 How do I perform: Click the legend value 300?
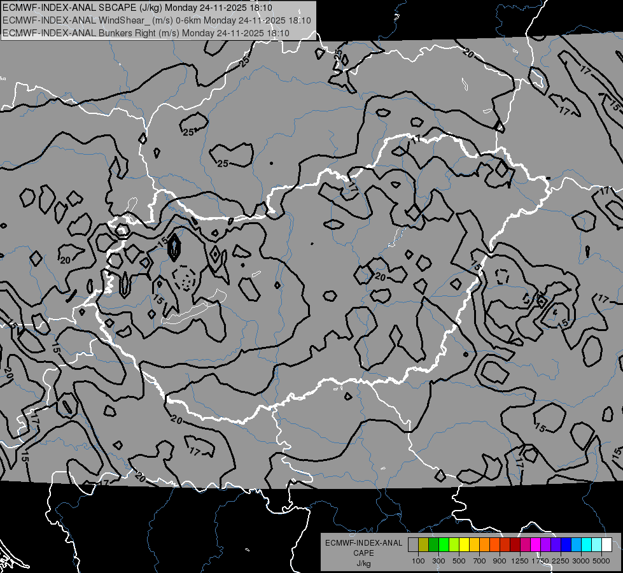(438, 561)
